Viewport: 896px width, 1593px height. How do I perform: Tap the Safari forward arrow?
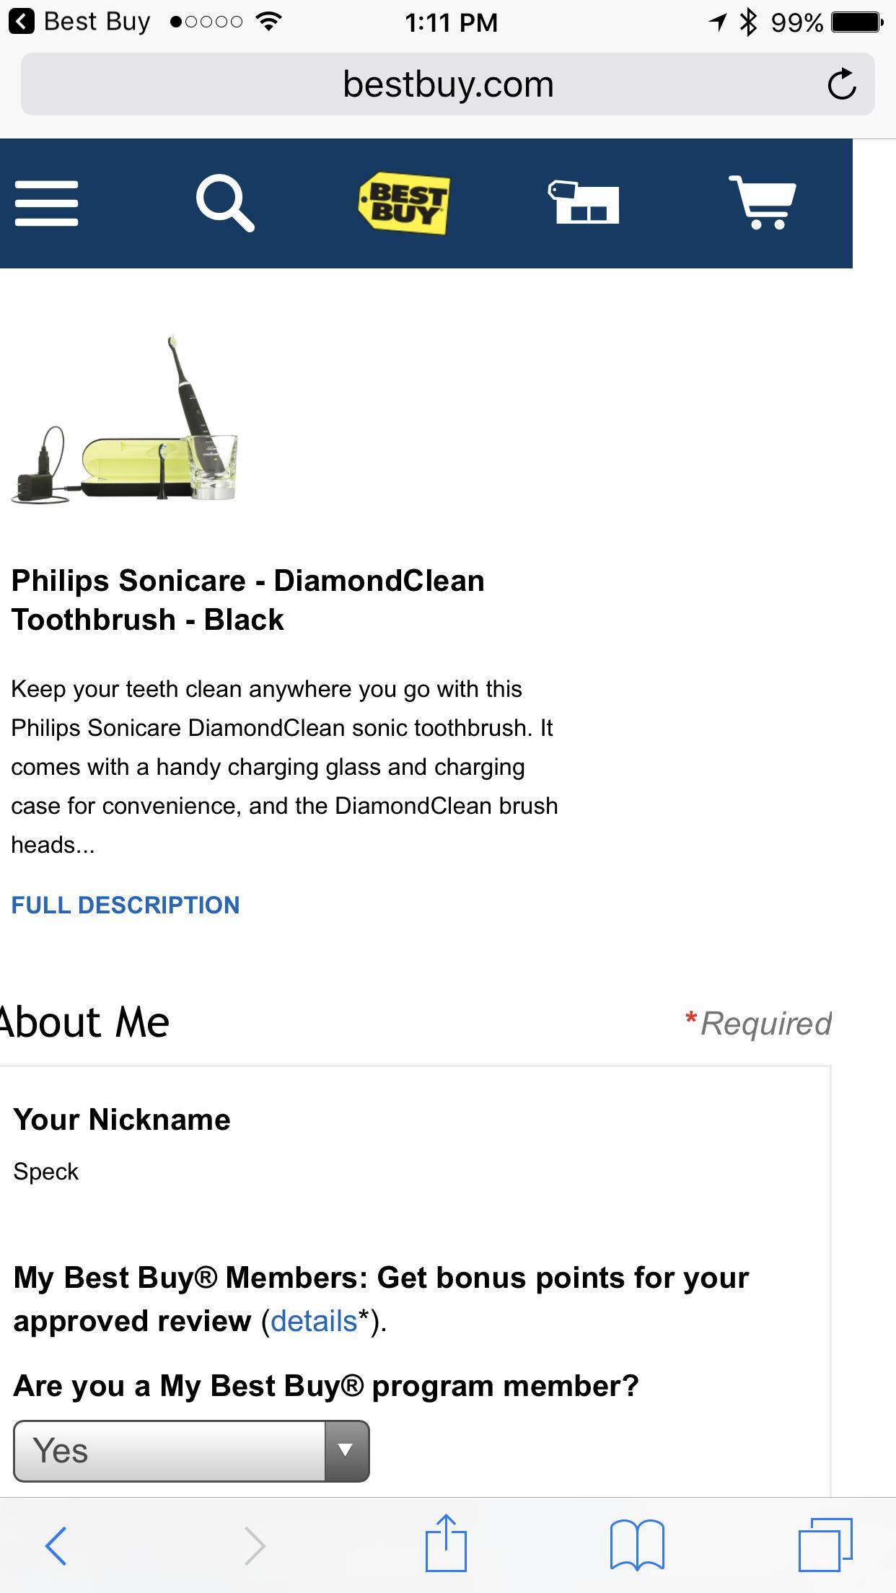click(x=255, y=1545)
